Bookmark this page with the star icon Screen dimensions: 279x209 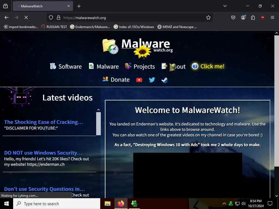pos(208,17)
